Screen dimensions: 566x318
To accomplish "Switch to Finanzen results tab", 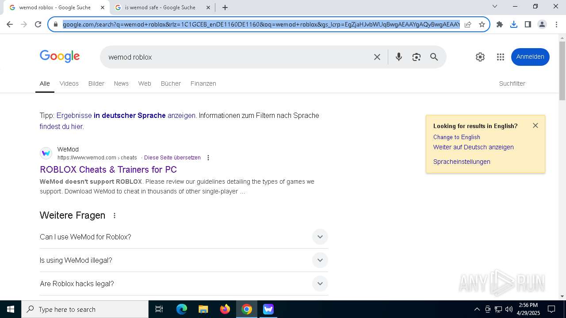I will point(203,83).
